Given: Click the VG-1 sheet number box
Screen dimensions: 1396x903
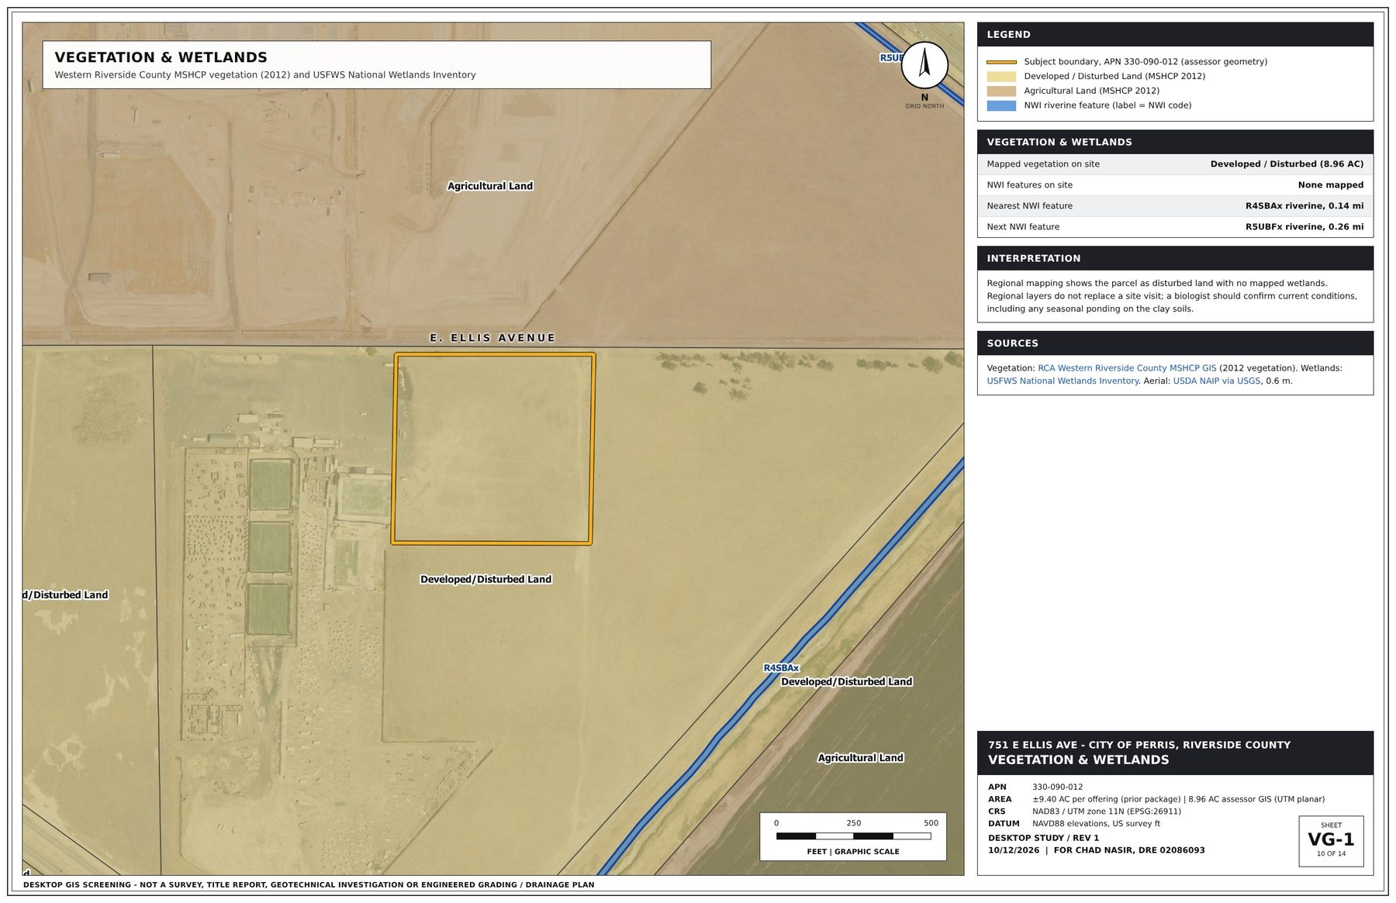Looking at the screenshot, I should click(x=1331, y=841).
